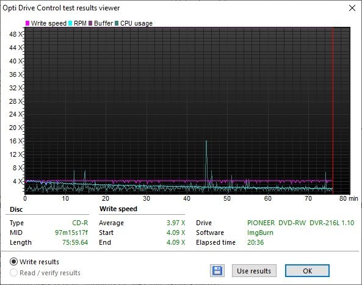Select Read / verify results radio button
Image resolution: width=362 pixels, height=285 pixels.
click(13, 273)
